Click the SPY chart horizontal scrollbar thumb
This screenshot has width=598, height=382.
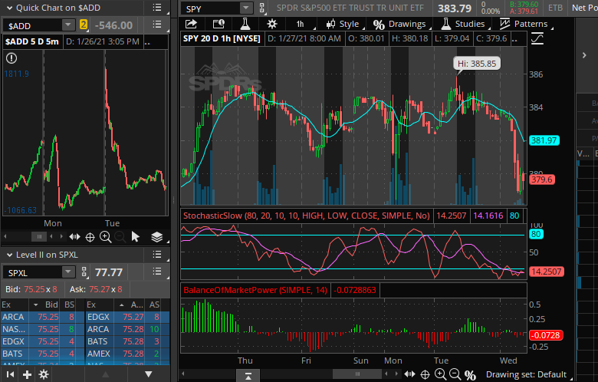357,374
